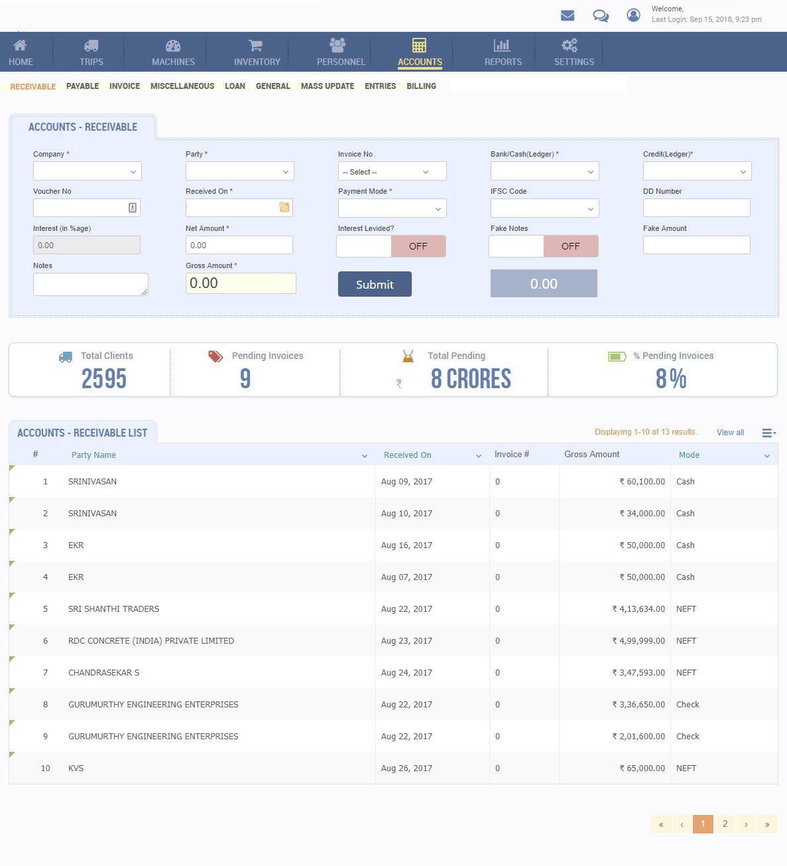Switch to the PAYABLE tab
The image size is (787, 866).
82,86
